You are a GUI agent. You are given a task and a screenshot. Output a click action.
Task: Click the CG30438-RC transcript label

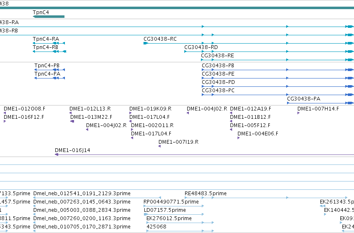(x=160, y=39)
